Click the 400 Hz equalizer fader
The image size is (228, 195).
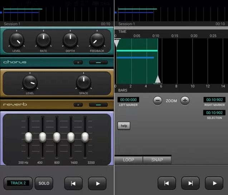43,137
